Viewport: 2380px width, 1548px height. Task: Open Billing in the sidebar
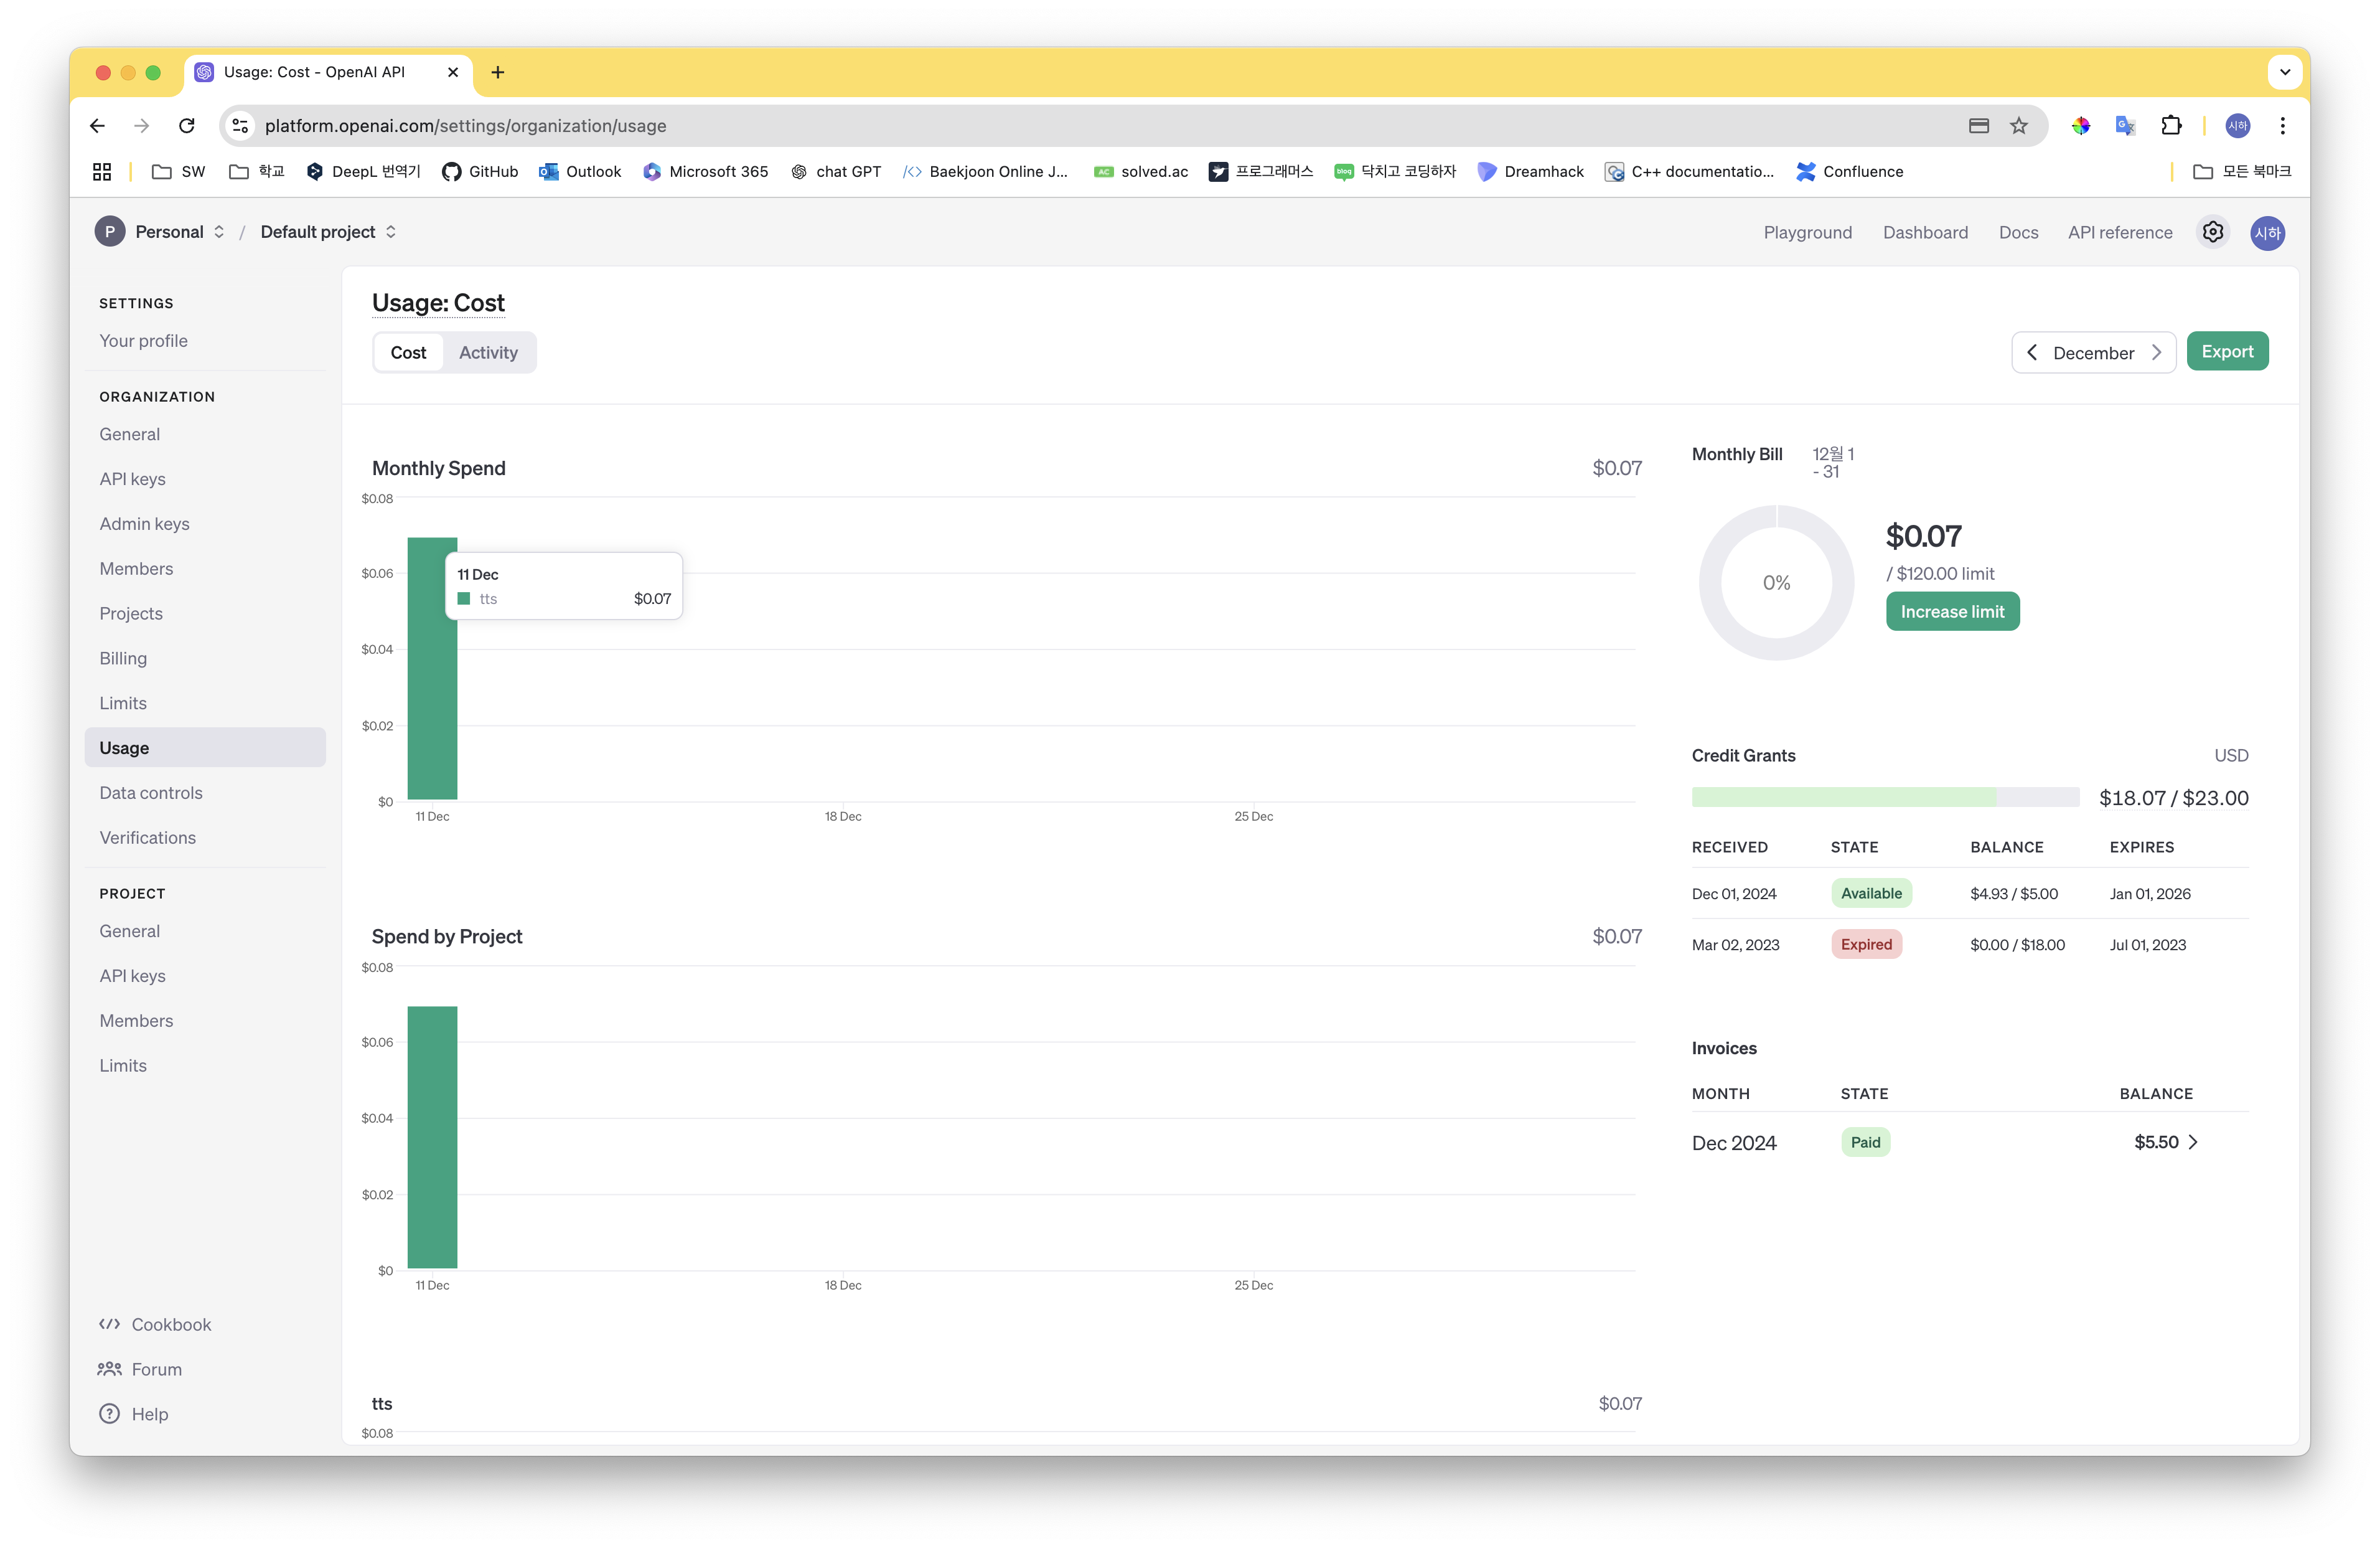pos(123,658)
